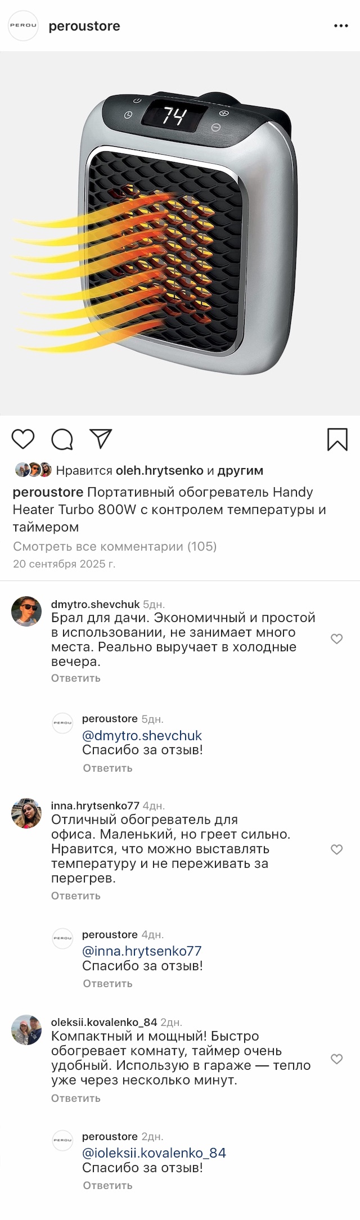Like oleksii.kovalenko_84's comment
This screenshot has height=1220, width=360.
(336, 1059)
